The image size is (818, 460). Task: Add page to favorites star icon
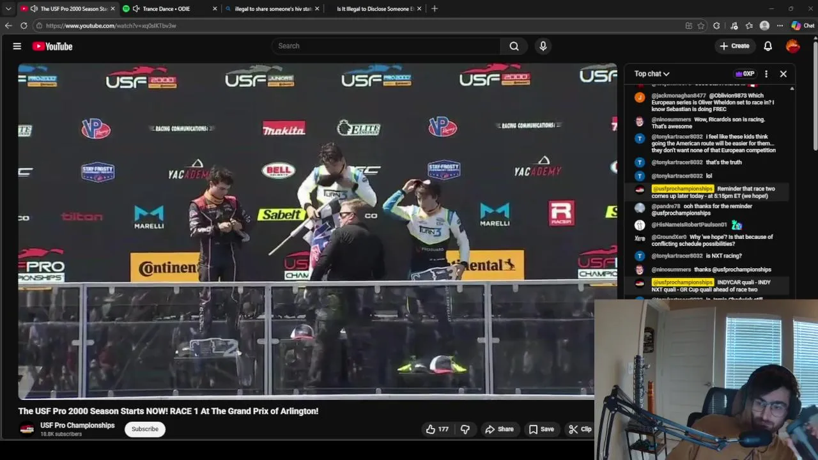[701, 26]
